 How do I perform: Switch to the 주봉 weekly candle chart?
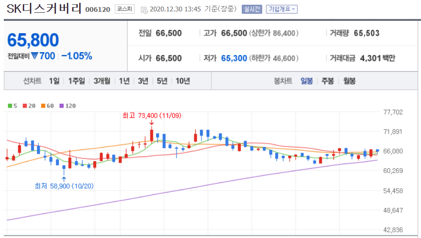(x=328, y=81)
